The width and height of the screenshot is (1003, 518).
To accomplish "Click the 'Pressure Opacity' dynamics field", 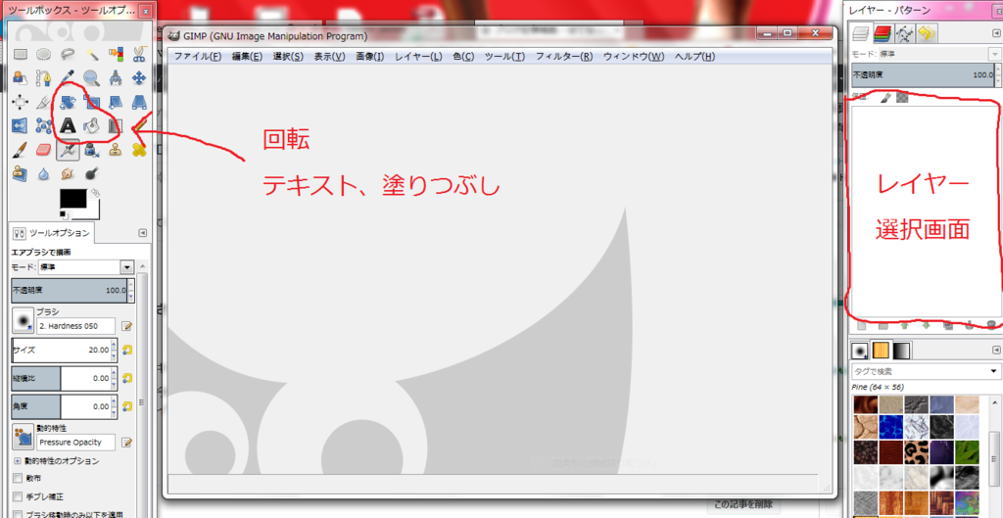I will 76,442.
